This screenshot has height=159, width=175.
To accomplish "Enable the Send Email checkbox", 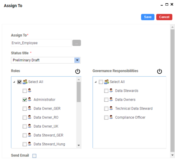I will point(34,156).
